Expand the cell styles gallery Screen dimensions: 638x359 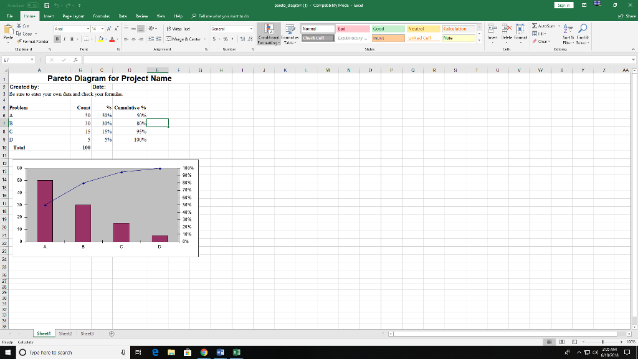tap(479, 41)
